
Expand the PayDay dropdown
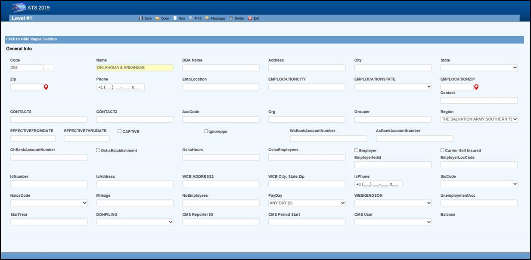click(307, 203)
